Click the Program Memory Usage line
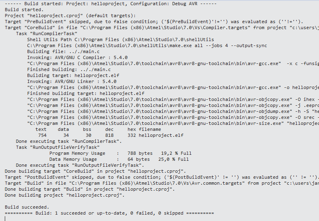 [120, 153]
